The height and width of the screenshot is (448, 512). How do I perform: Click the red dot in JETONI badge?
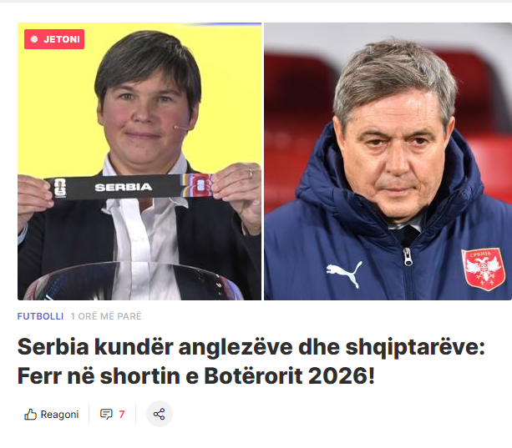click(34, 39)
